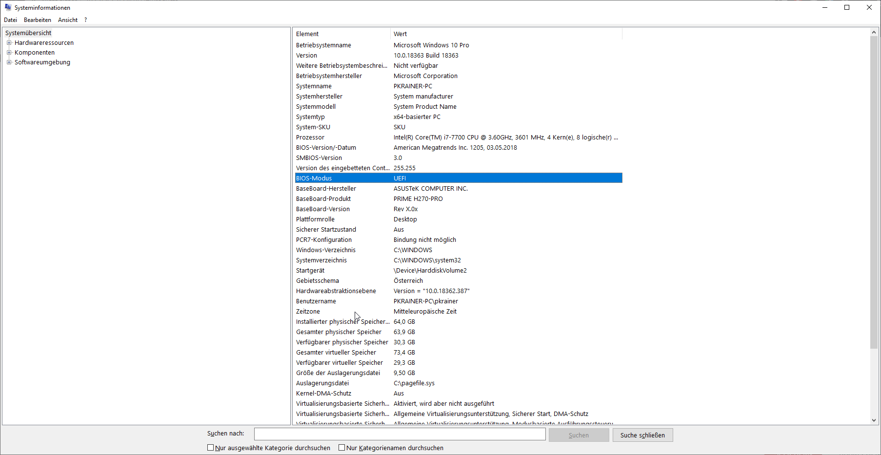Select the SMBIOS-Version row
The width and height of the screenshot is (881, 455).
click(x=459, y=158)
